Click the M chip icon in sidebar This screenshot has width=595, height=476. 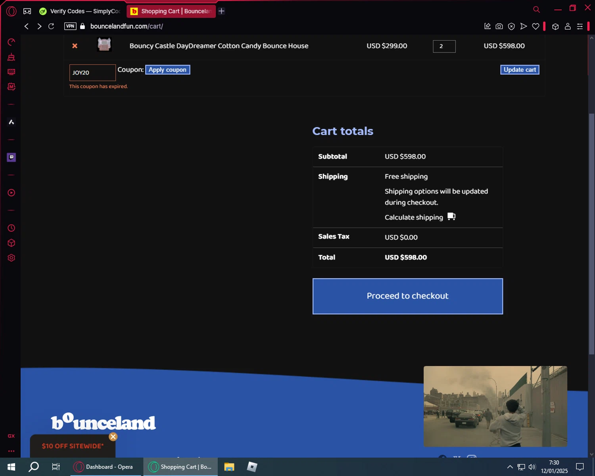point(11,86)
